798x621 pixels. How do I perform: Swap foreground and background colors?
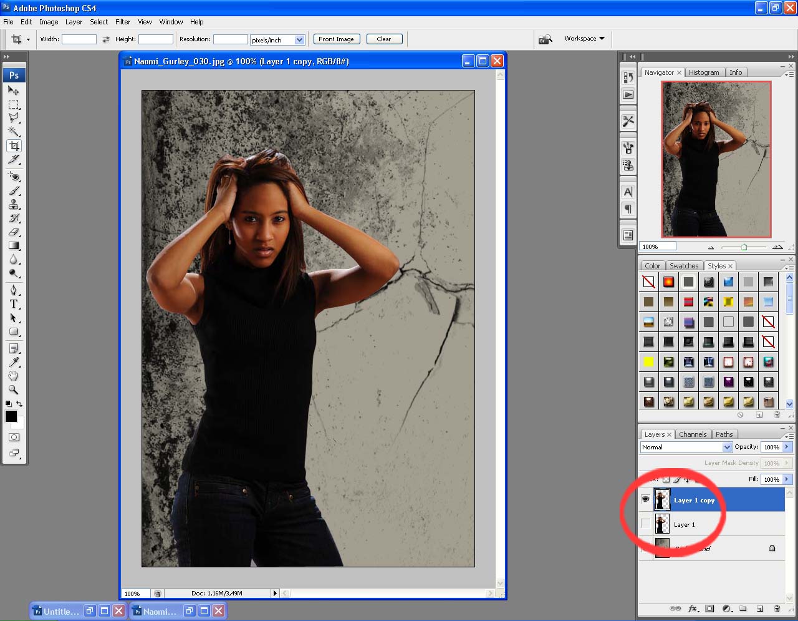pyautogui.click(x=19, y=404)
